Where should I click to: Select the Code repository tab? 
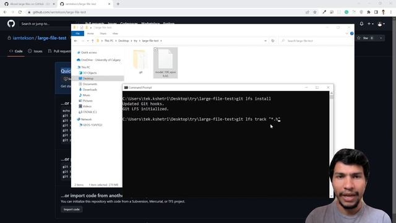(16, 51)
